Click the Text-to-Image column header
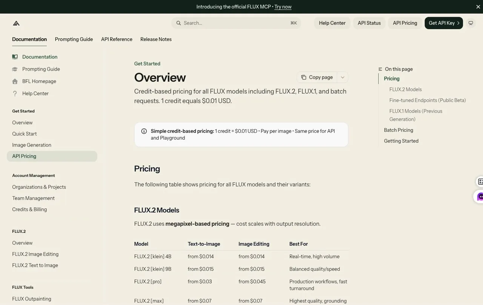 point(204,244)
